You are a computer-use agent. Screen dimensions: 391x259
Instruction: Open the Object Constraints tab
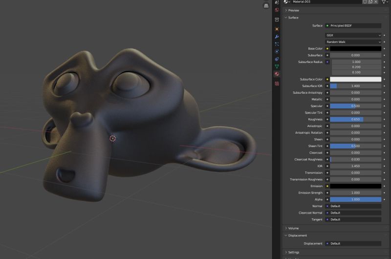[x=277, y=59]
